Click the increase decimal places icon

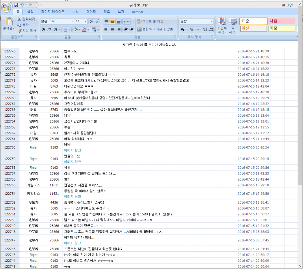[x=204, y=29]
